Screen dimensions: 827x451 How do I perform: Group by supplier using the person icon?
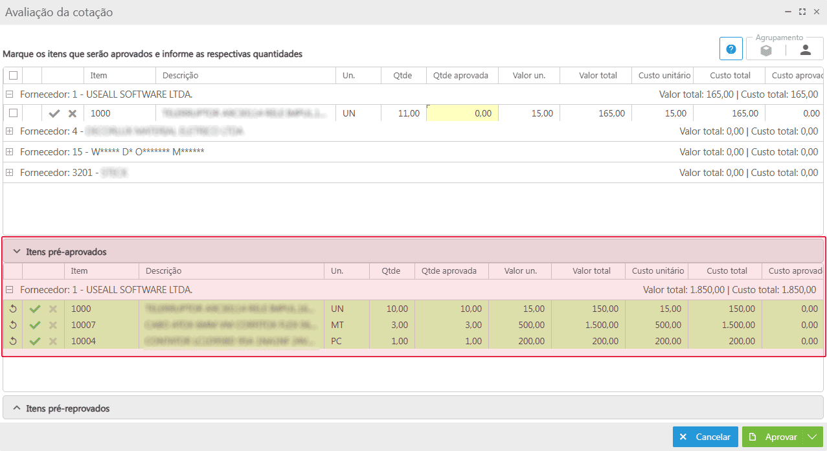coord(805,50)
